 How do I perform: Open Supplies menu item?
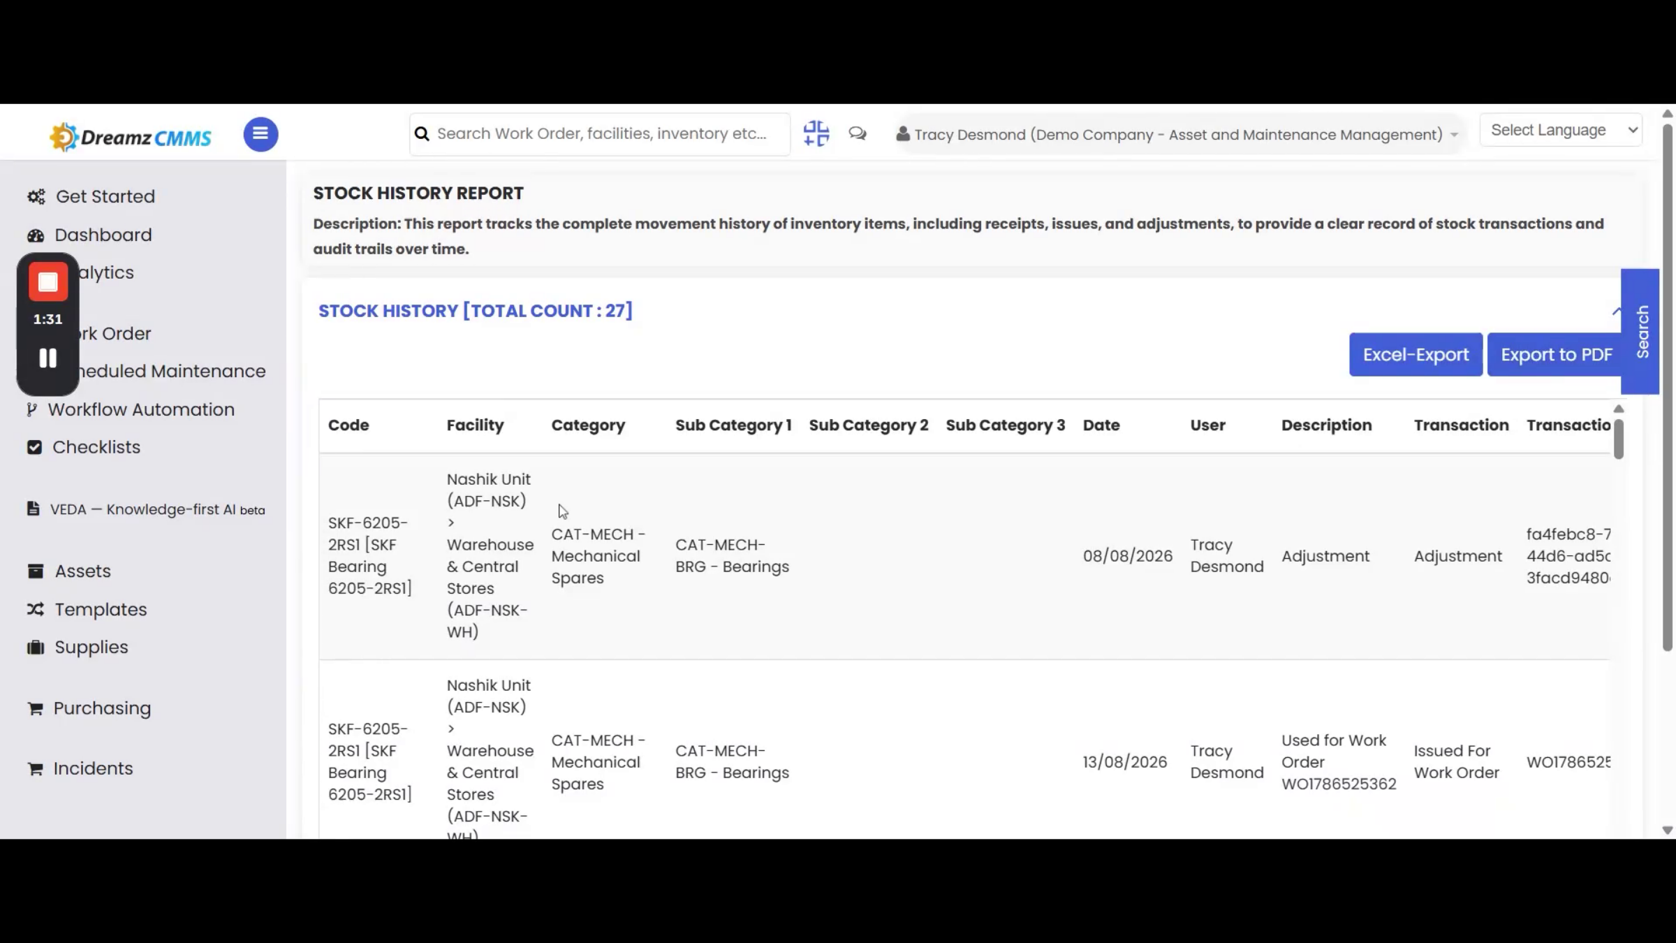pos(91,647)
